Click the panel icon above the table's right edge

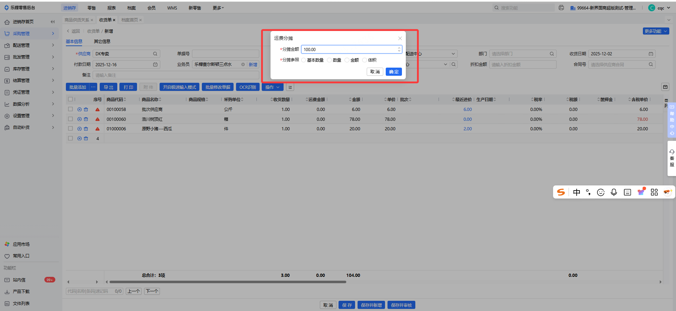tap(665, 87)
